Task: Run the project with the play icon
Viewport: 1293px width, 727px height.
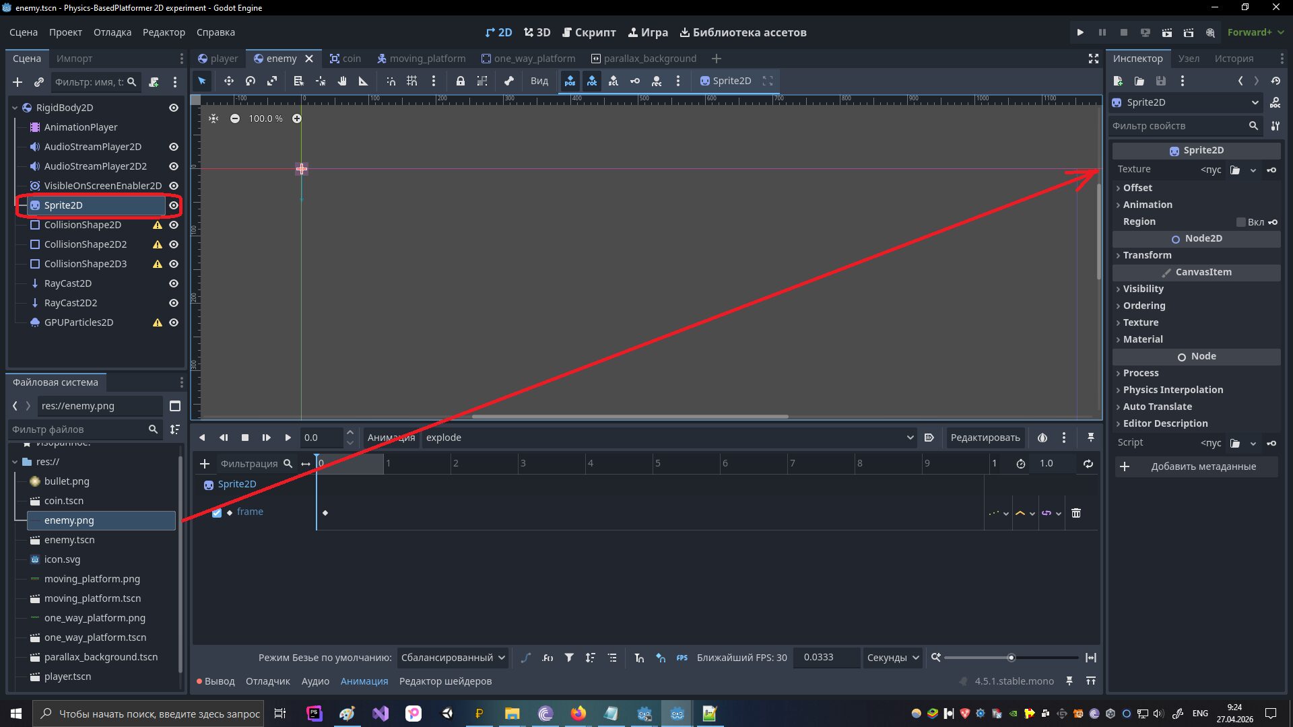Action: (1080, 32)
